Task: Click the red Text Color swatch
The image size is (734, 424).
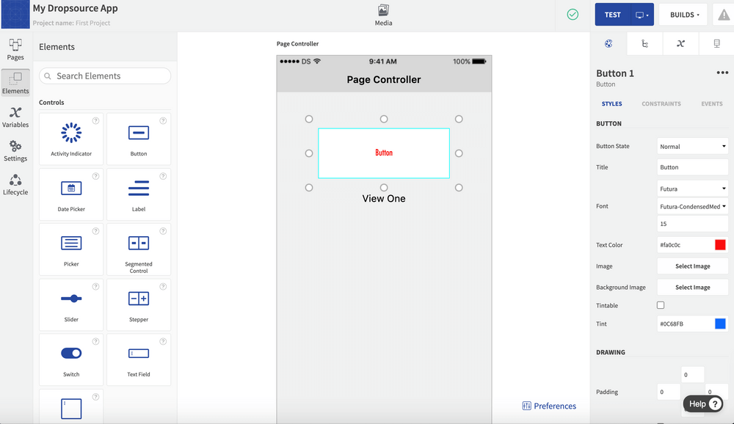Action: [721, 244]
